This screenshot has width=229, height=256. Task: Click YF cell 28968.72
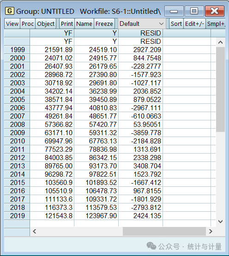[52, 75]
